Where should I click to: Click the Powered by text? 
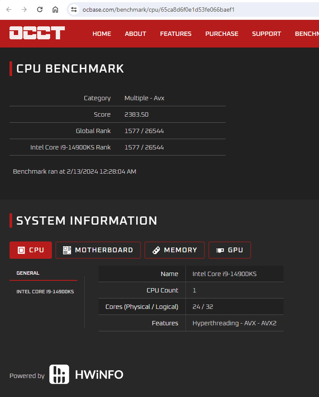[x=27, y=376]
